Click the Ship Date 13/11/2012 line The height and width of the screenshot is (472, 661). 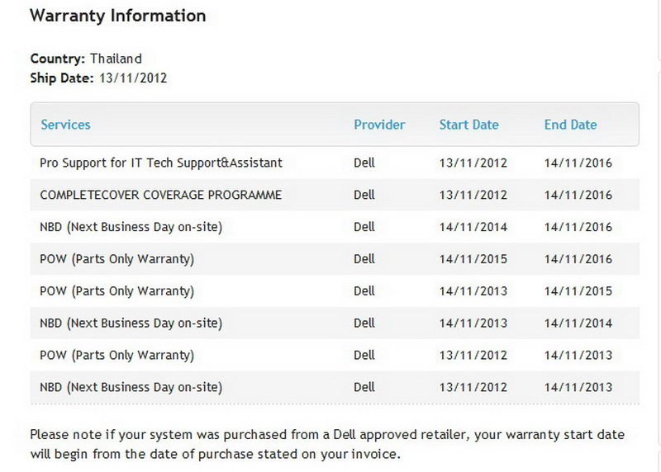point(99,78)
